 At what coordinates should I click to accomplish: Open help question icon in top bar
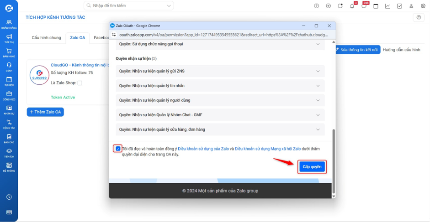317,6
